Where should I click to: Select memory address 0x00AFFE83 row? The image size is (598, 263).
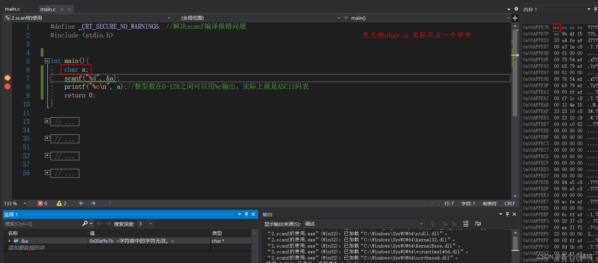(560, 40)
